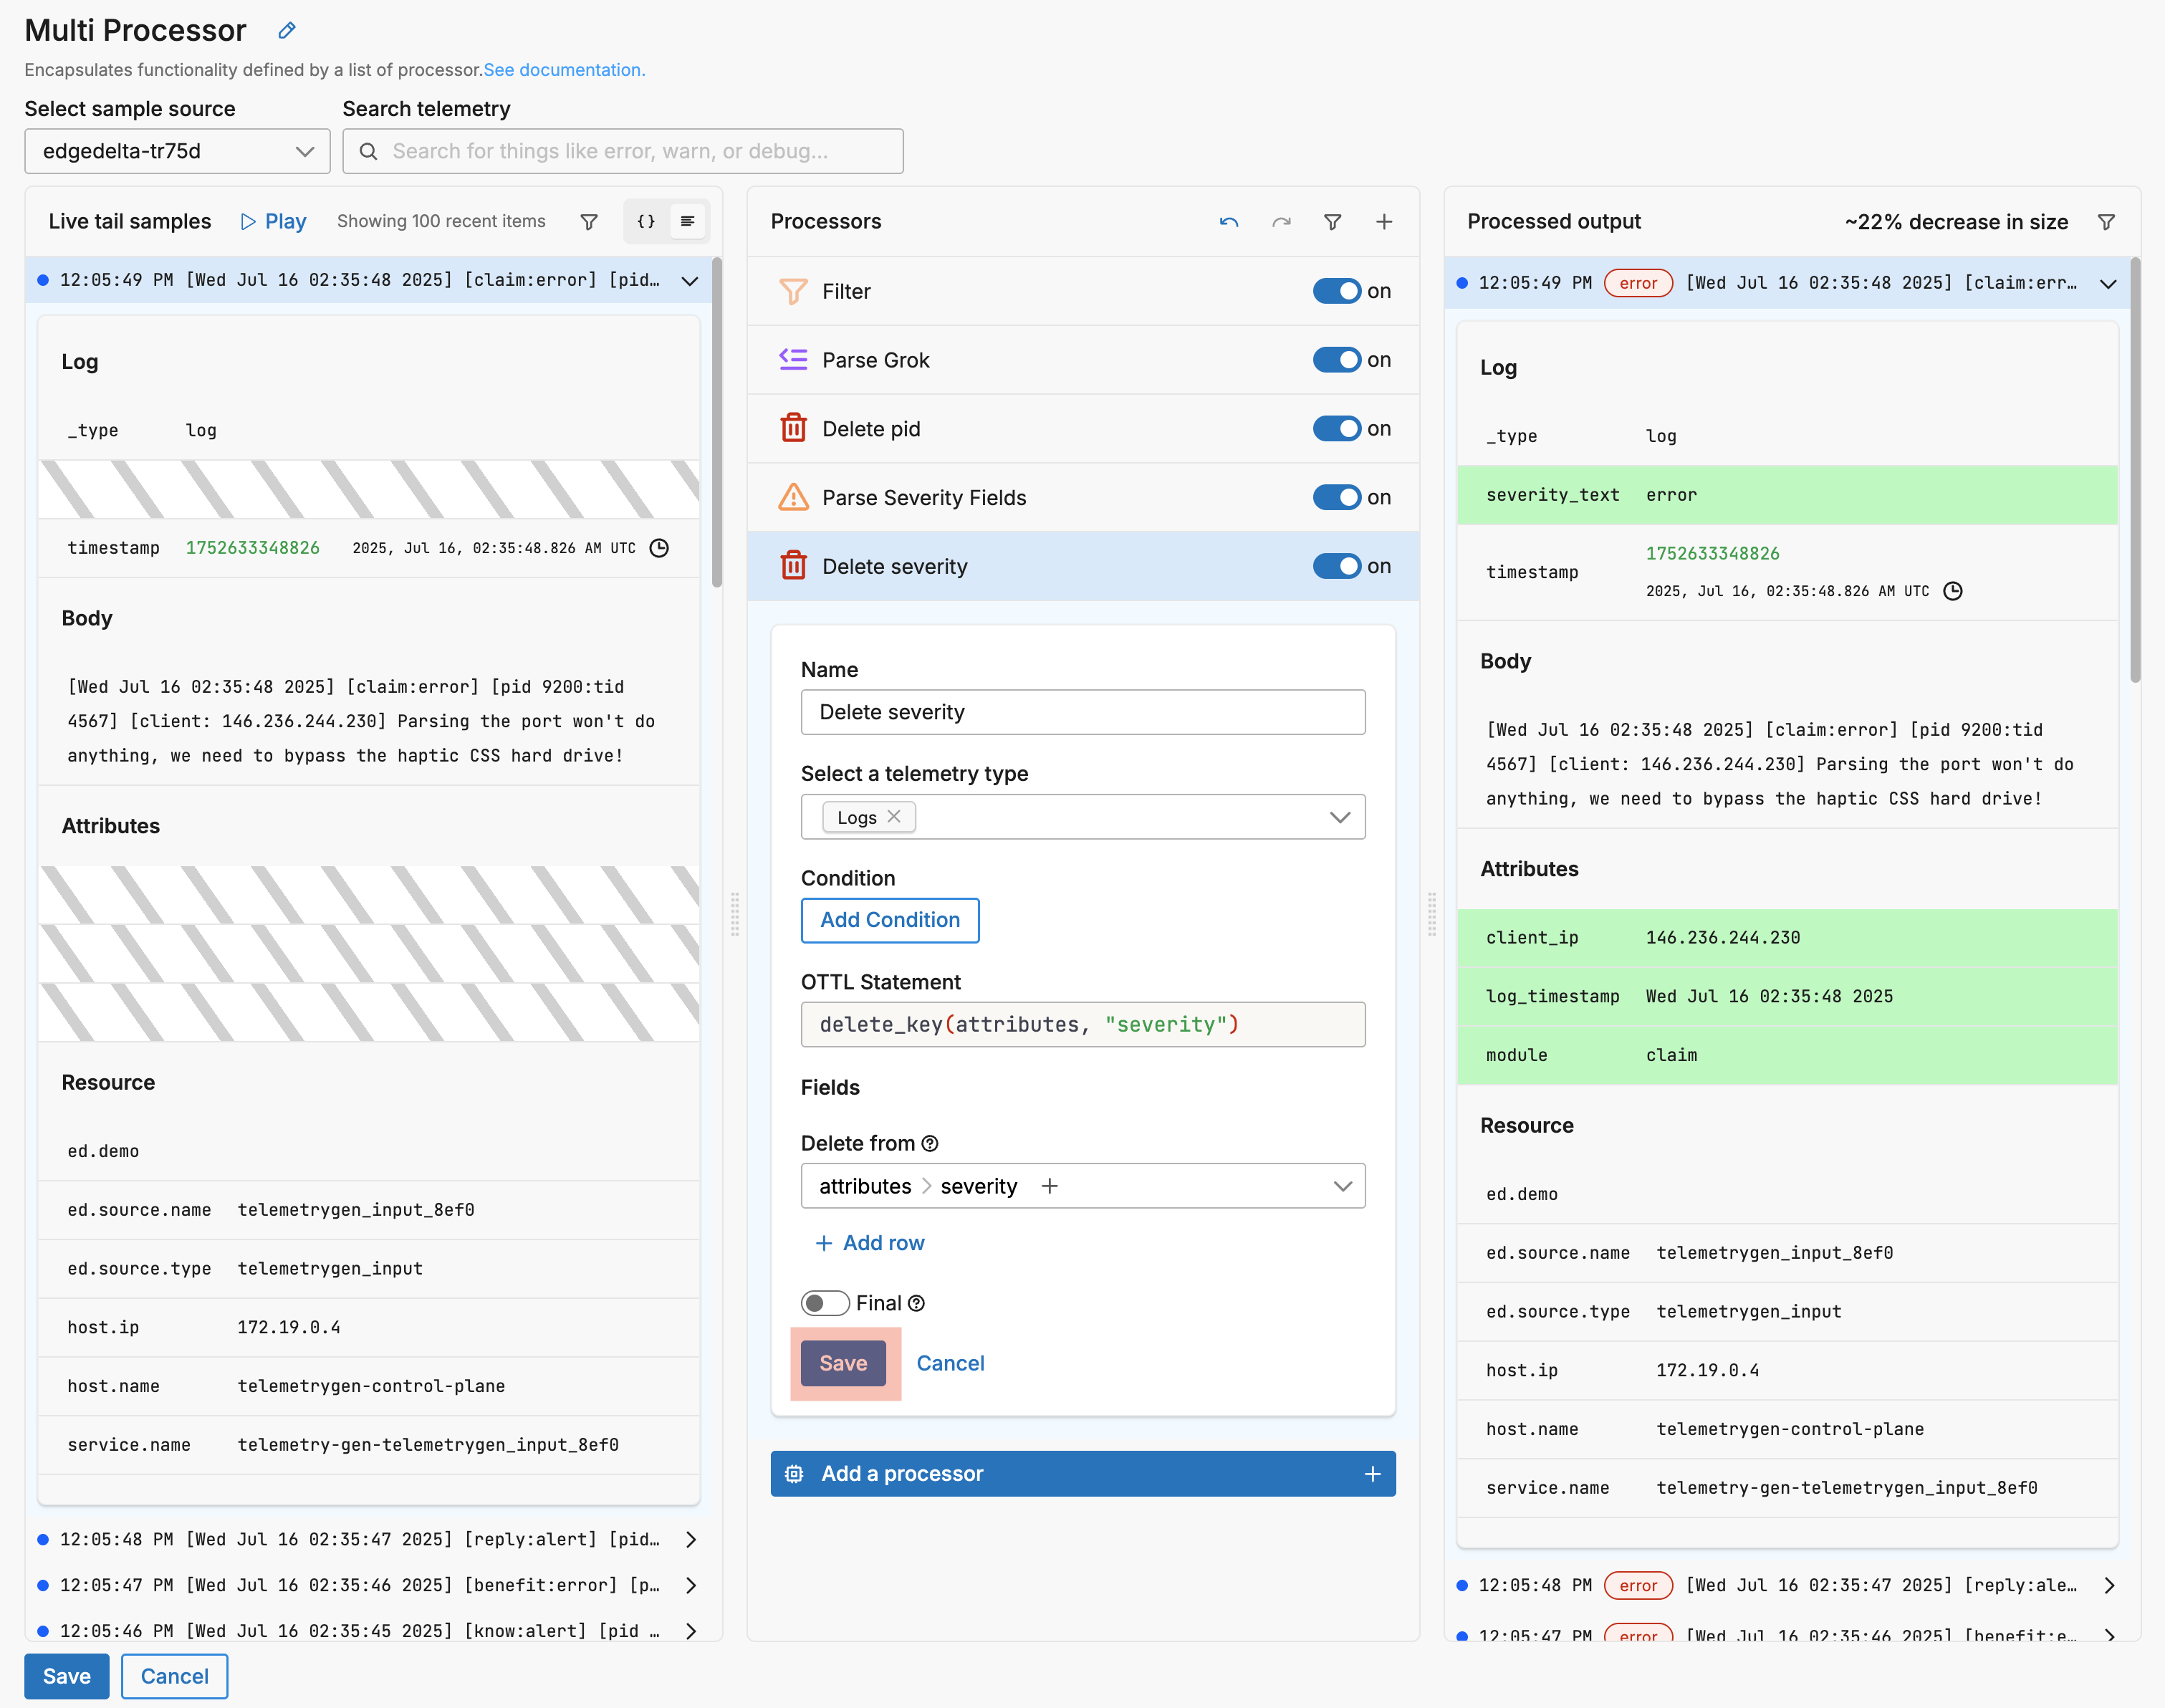Screen dimensions: 2165x1708
Task: Edit the Multi Processor name pencil icon
Action: (x=287, y=30)
